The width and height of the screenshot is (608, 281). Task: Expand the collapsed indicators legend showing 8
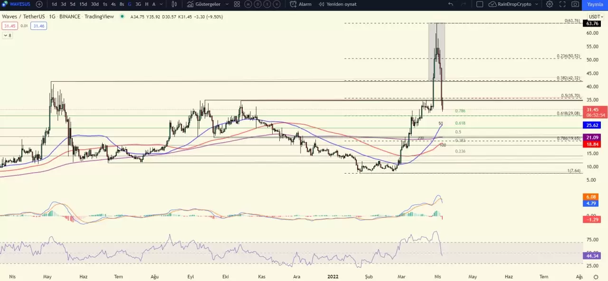7,35
